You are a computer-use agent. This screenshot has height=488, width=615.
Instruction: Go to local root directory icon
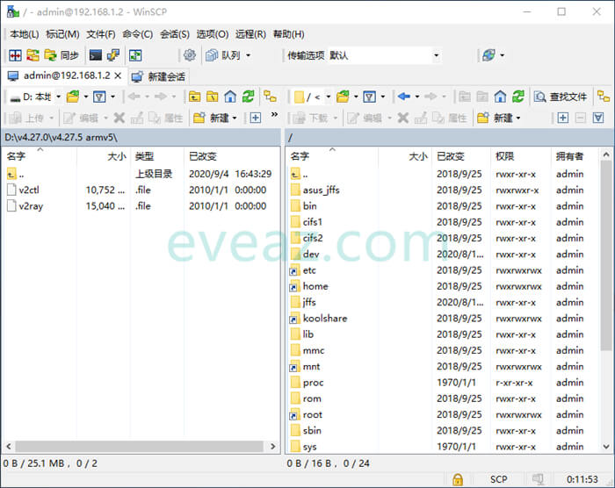pos(213,97)
